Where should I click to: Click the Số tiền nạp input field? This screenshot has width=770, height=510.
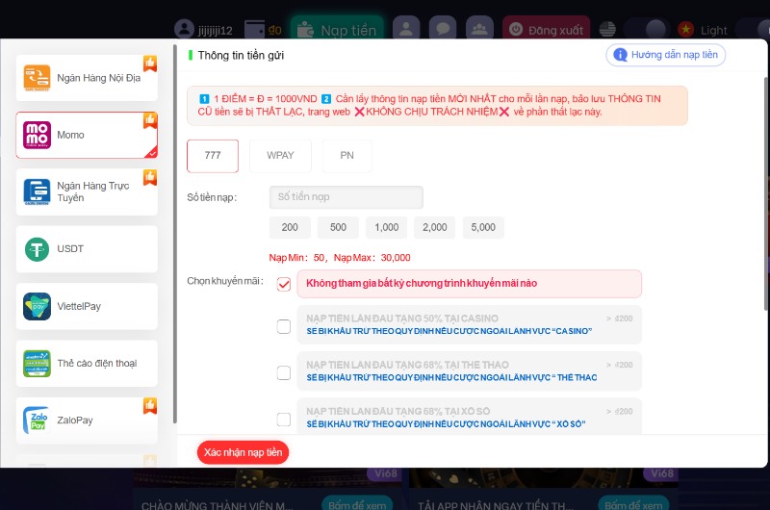346,197
